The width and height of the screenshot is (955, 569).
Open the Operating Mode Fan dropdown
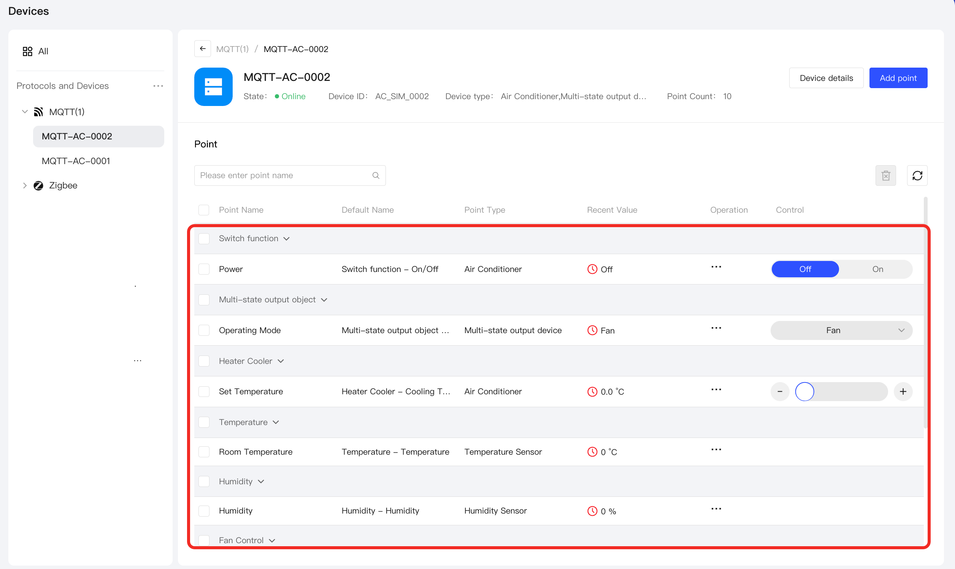pos(841,330)
